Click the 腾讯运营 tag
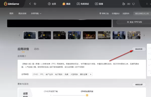151x97 pixels. 84,74
